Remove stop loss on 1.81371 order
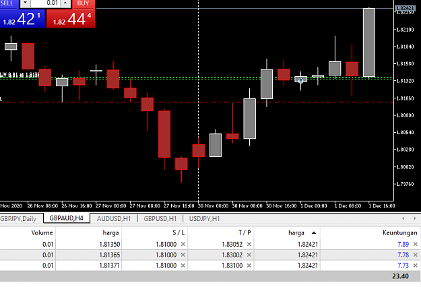The height and width of the screenshot is (287, 421). [x=183, y=265]
